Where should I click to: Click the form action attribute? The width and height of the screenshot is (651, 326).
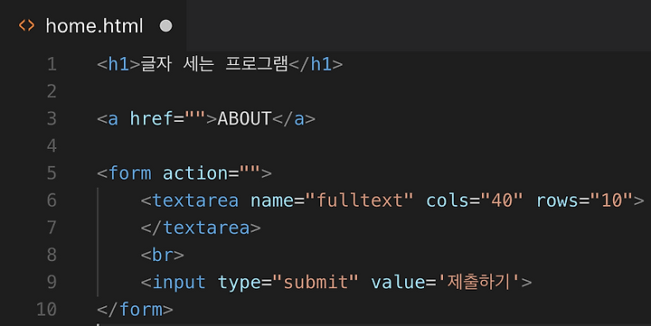[195, 173]
